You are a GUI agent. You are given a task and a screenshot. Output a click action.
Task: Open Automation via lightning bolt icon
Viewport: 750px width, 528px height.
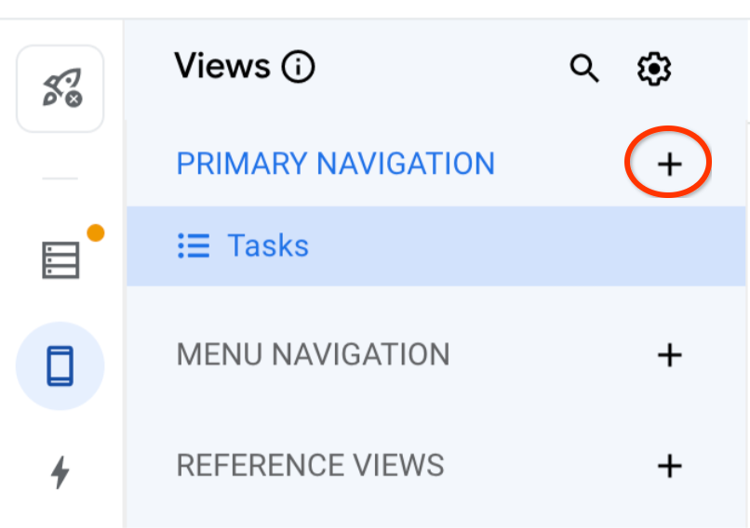(x=60, y=472)
